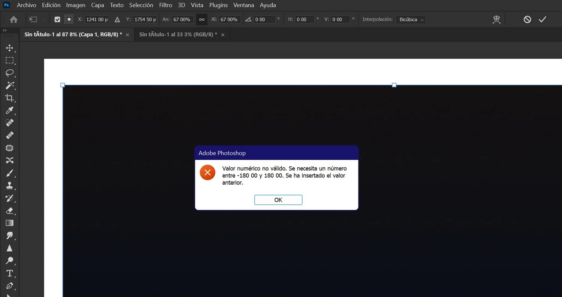562x297 pixels.
Task: Open the Plugins menu
Action: pyautogui.click(x=218, y=5)
